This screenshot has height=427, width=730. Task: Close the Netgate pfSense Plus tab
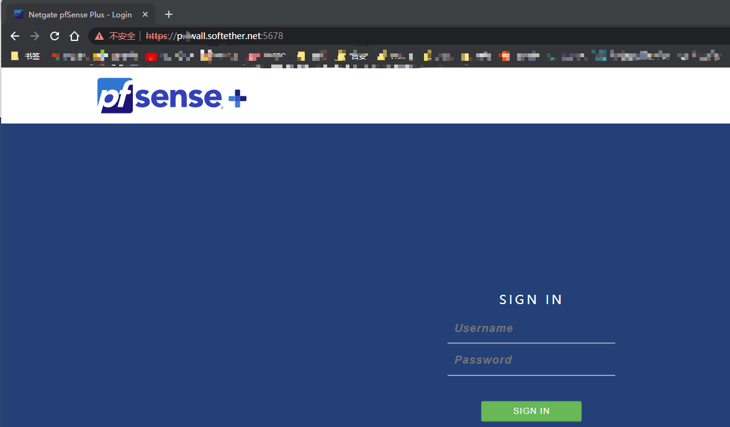pos(145,14)
